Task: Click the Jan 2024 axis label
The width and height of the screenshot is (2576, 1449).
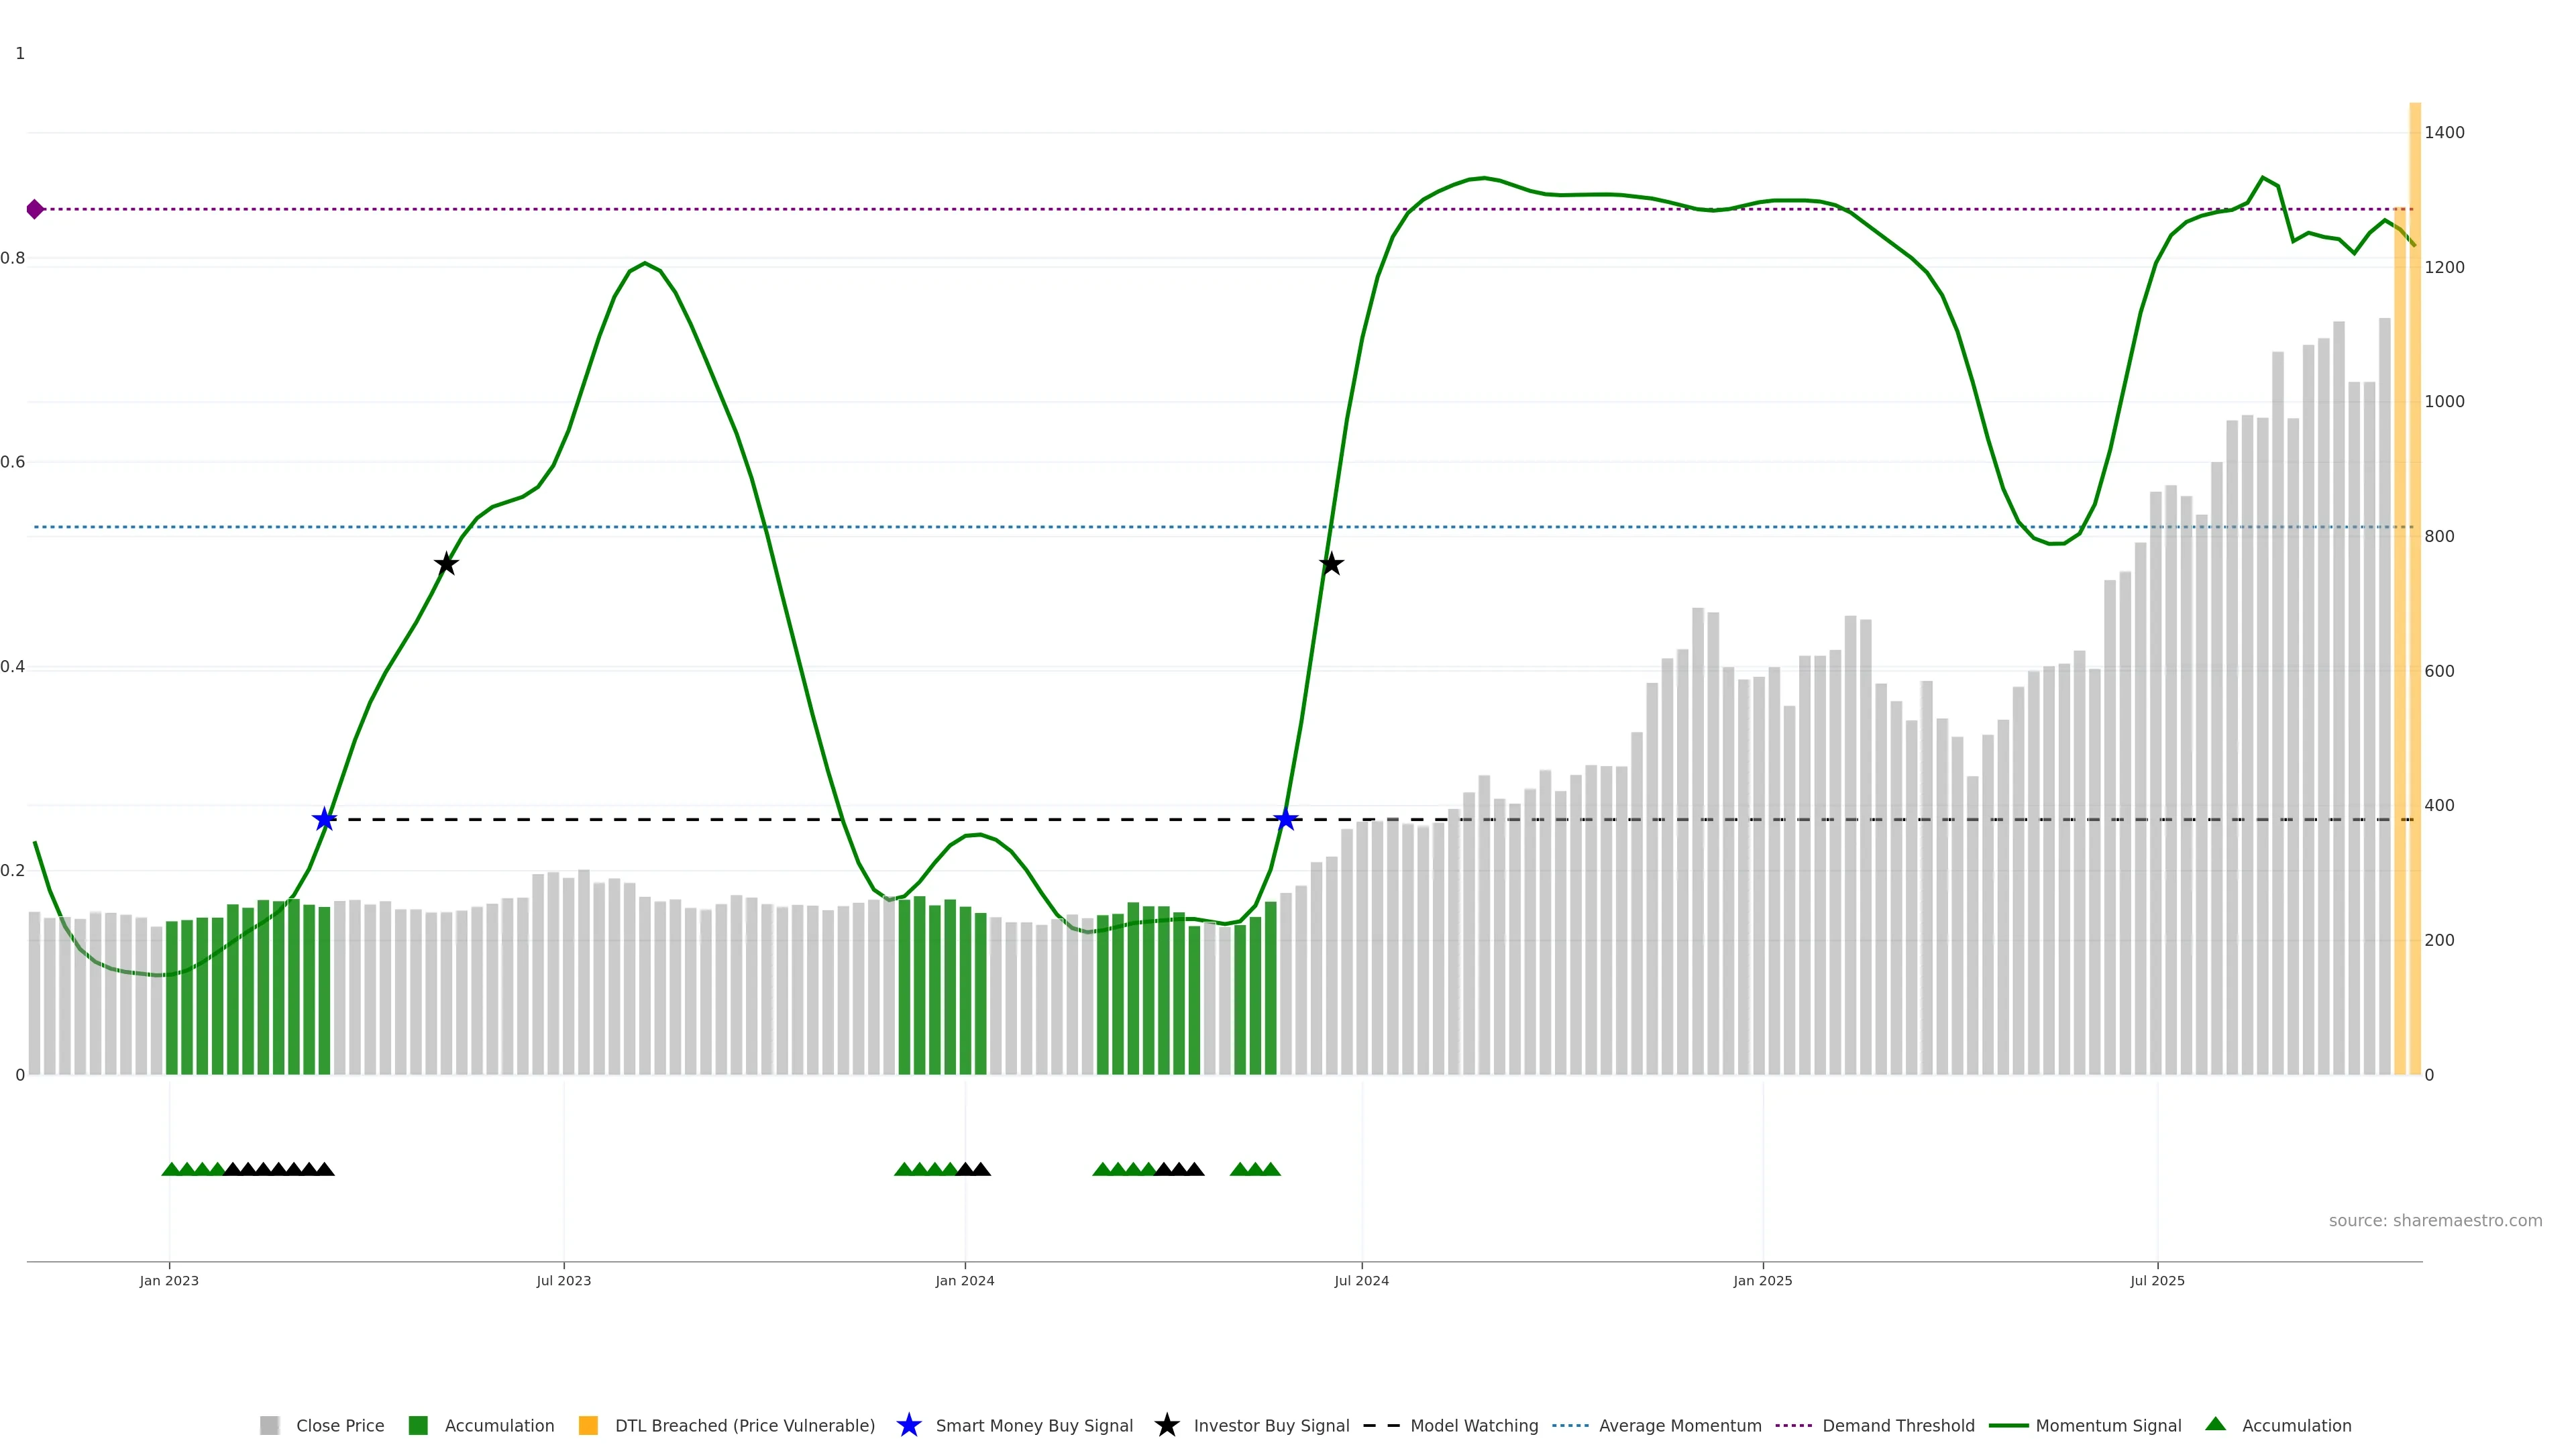Action: pos(964,1281)
